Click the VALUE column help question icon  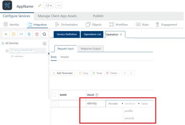(97, 95)
